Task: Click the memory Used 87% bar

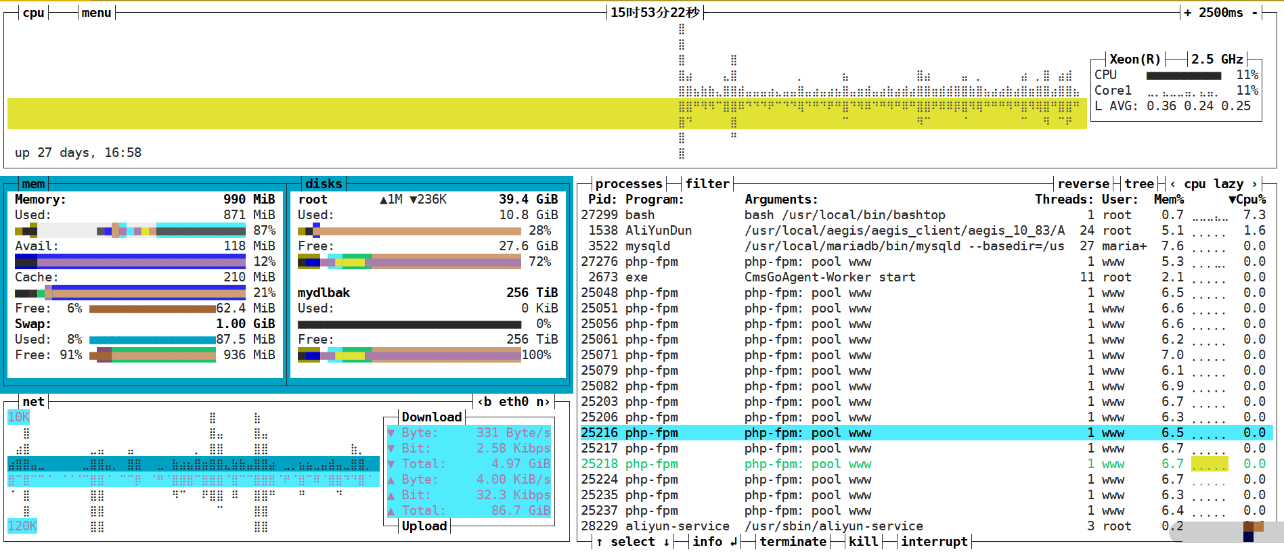Action: pyautogui.click(x=130, y=231)
